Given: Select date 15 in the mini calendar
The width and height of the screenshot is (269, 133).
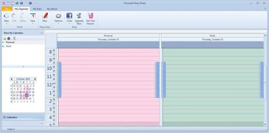Looking at the screenshot, I should tap(24, 92).
